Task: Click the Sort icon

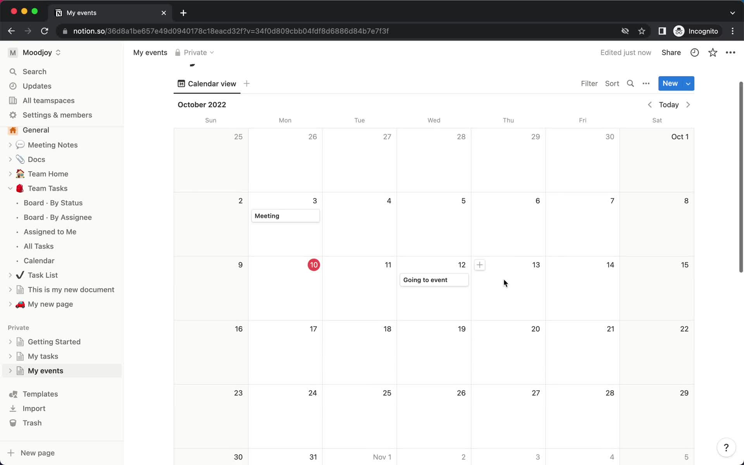Action: (612, 84)
